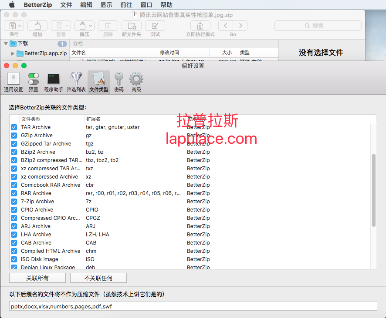The width and height of the screenshot is (386, 318).
Task: Open the 文件 menu
Action: pyautogui.click(x=66, y=5)
